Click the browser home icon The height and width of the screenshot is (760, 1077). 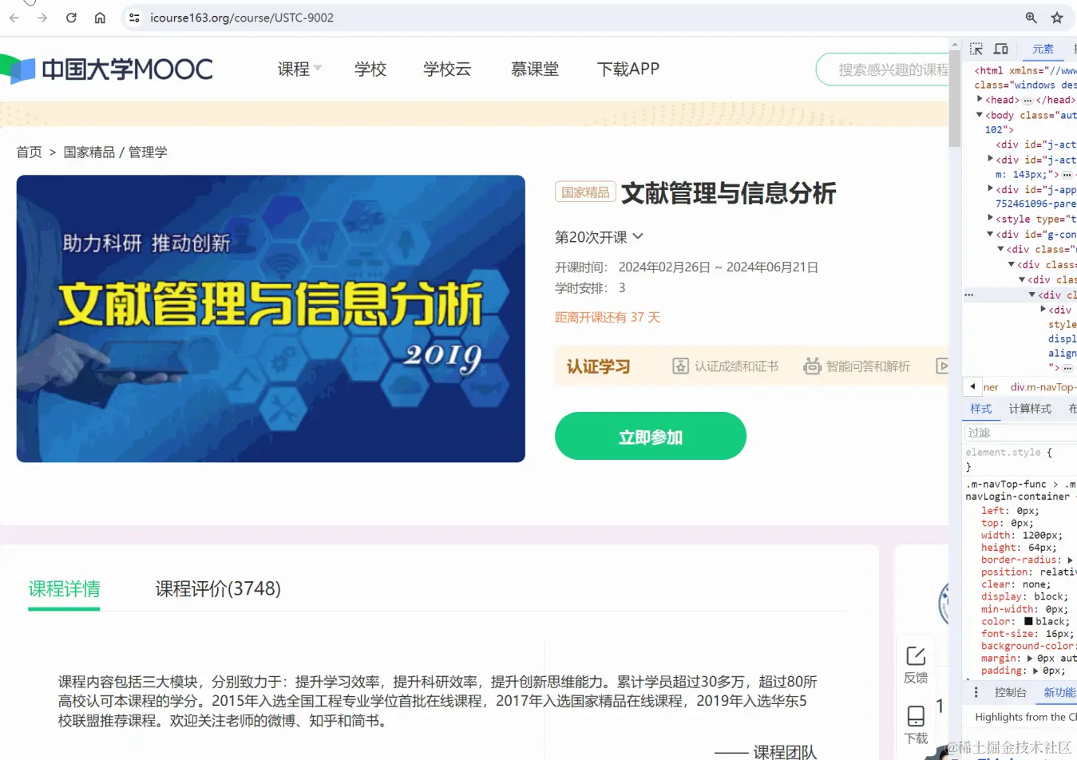[x=100, y=18]
